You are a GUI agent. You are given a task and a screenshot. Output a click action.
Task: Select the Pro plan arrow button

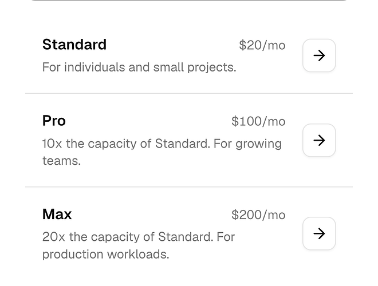pos(319,140)
